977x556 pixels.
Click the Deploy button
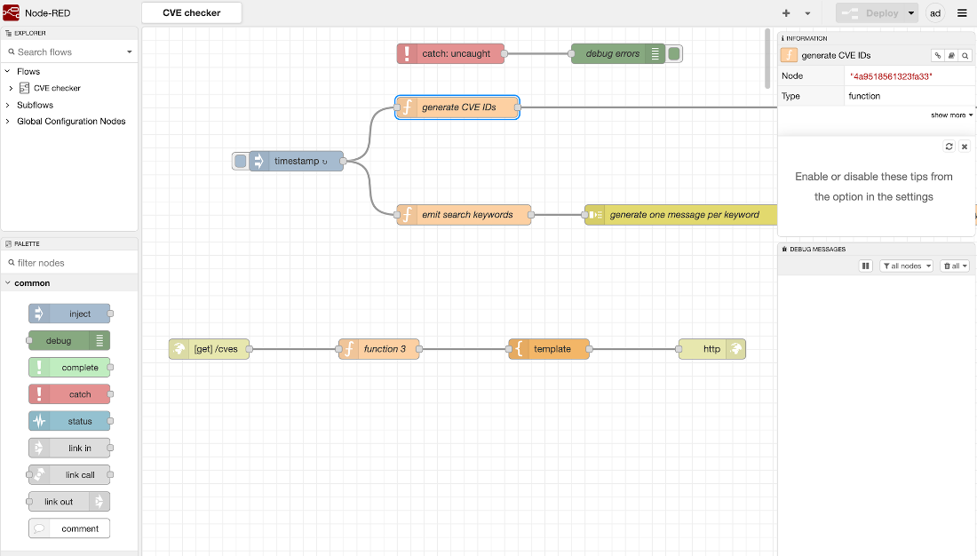tap(870, 13)
